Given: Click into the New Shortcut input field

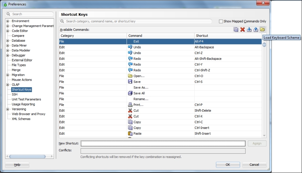Looking at the screenshot, I should pyautogui.click(x=163, y=143).
